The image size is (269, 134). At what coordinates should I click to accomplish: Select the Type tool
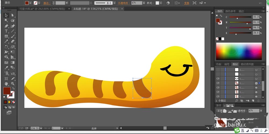coord(6,31)
